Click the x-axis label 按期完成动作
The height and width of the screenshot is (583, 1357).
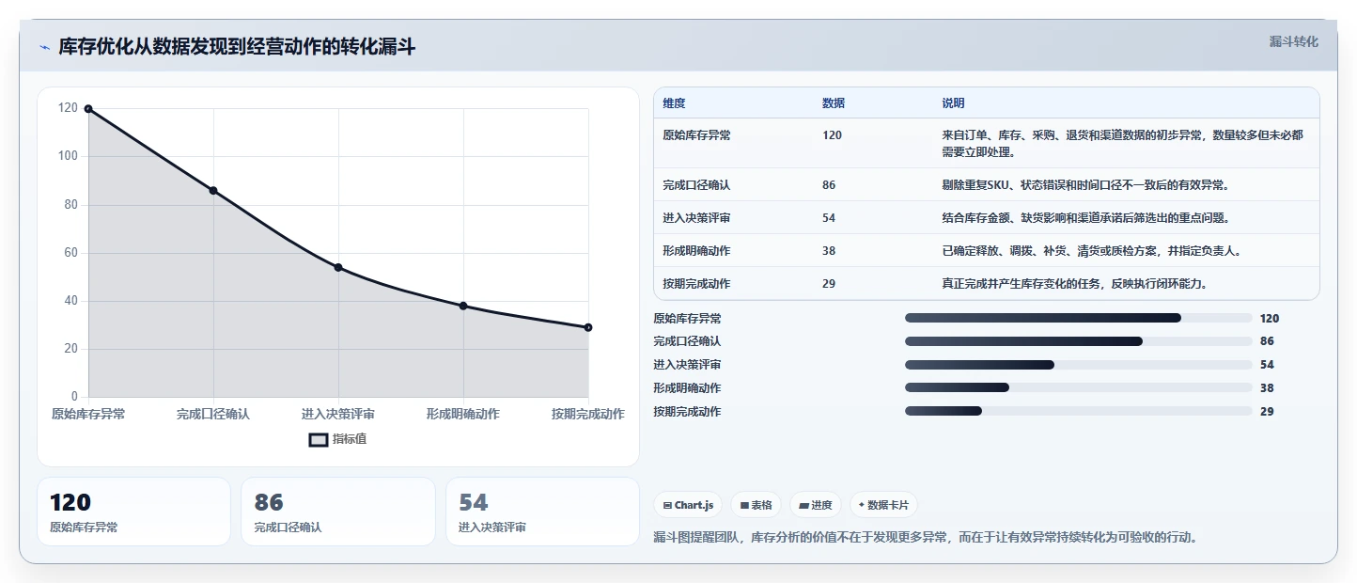point(588,414)
